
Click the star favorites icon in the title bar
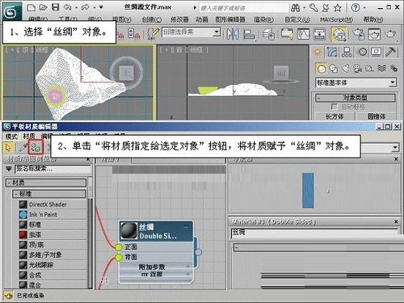pyautogui.click(x=338, y=8)
